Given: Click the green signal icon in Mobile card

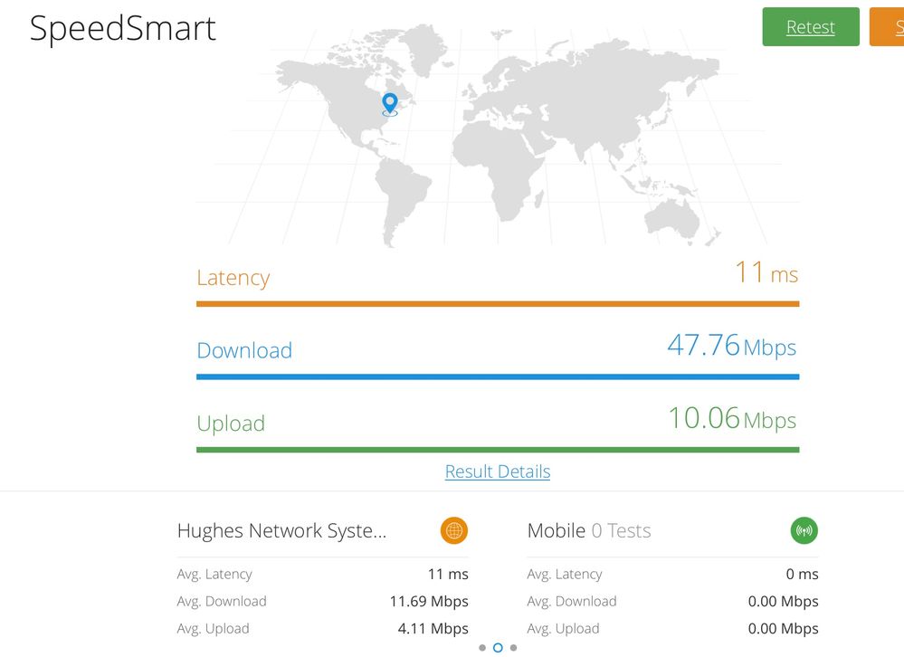Looking at the screenshot, I should 804,531.
